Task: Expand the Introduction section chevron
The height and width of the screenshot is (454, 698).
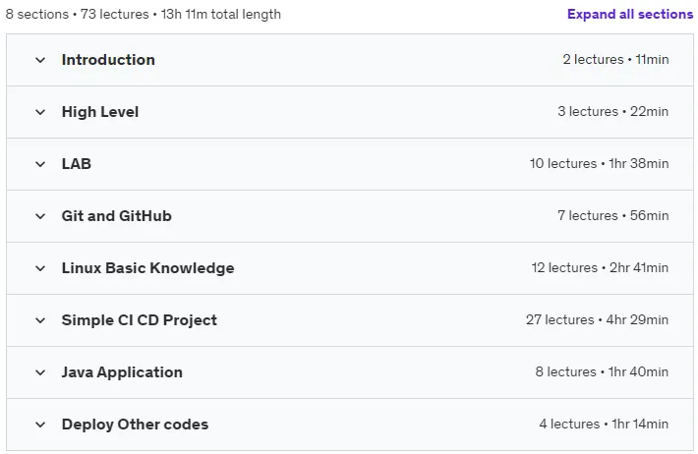Action: pyautogui.click(x=40, y=60)
